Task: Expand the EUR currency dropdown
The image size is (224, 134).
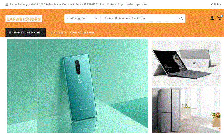Action: (x=216, y=4)
